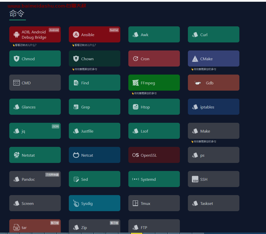Click the Systemd bracket dots icon

click(x=136, y=179)
